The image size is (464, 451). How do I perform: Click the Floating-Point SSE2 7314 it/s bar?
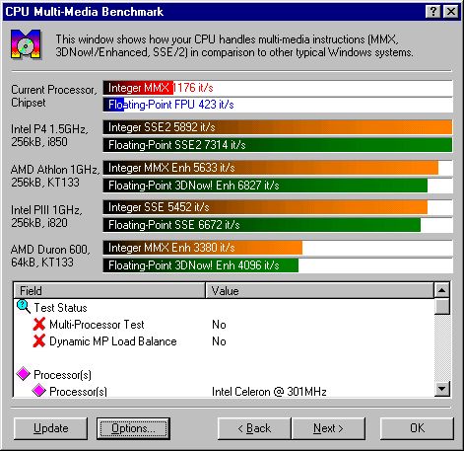(278, 145)
